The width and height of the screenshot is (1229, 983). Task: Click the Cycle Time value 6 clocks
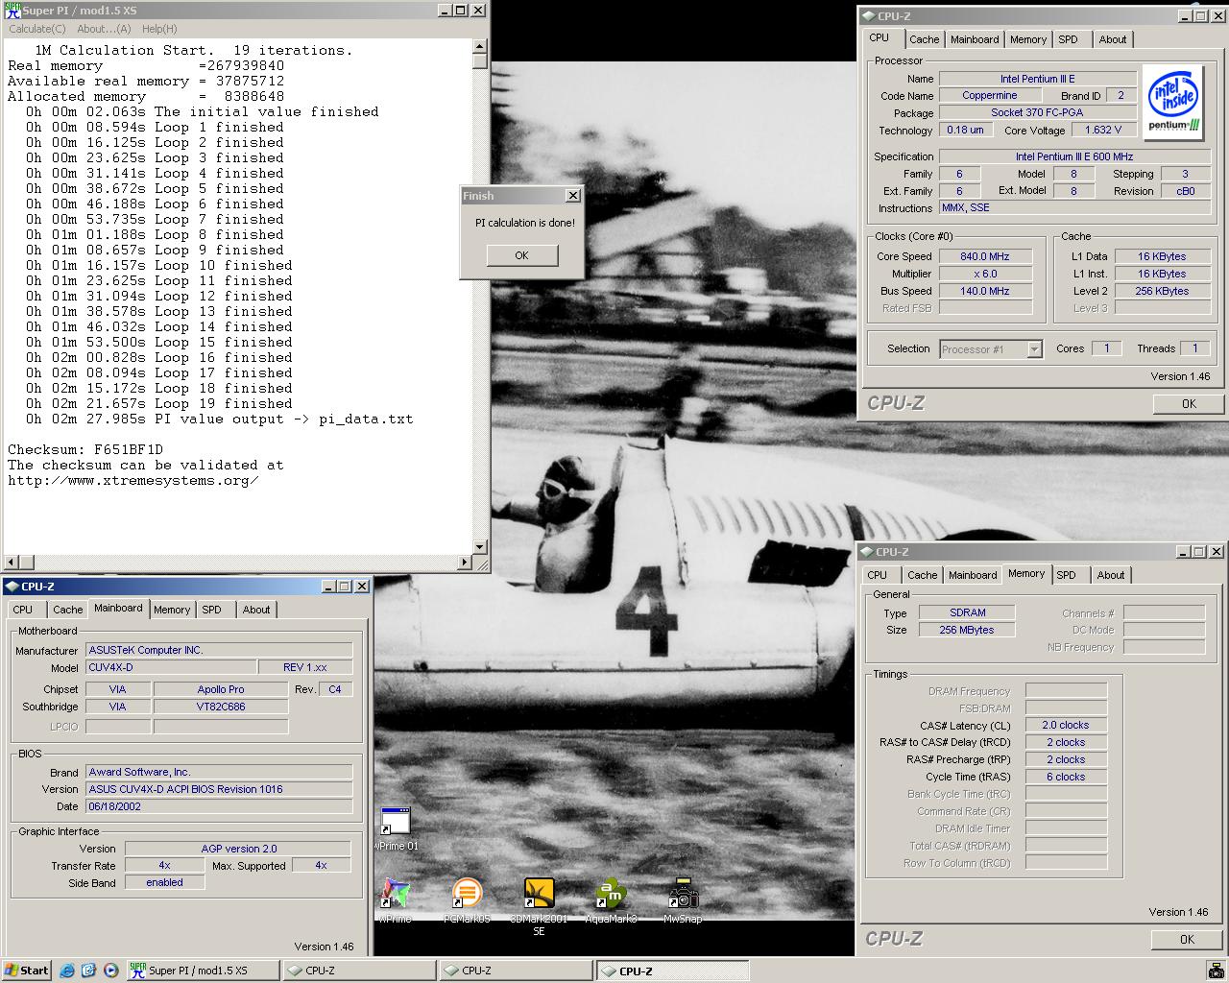click(1066, 777)
